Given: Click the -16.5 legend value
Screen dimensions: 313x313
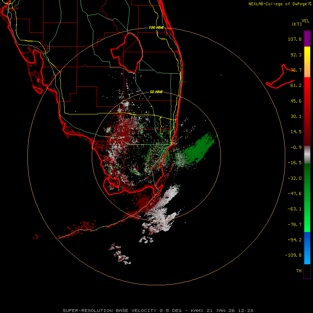Looking at the screenshot, I should click(x=295, y=163).
